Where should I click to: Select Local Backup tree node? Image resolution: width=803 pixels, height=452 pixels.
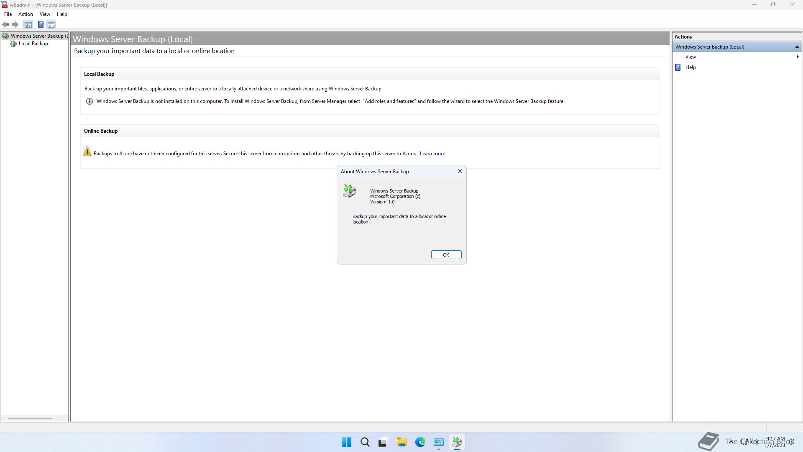pyautogui.click(x=33, y=44)
